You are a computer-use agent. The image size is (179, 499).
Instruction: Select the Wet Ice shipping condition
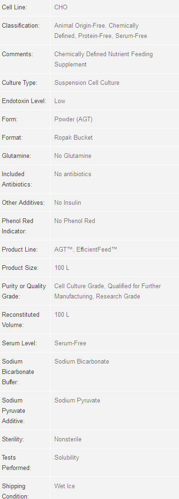(65, 486)
